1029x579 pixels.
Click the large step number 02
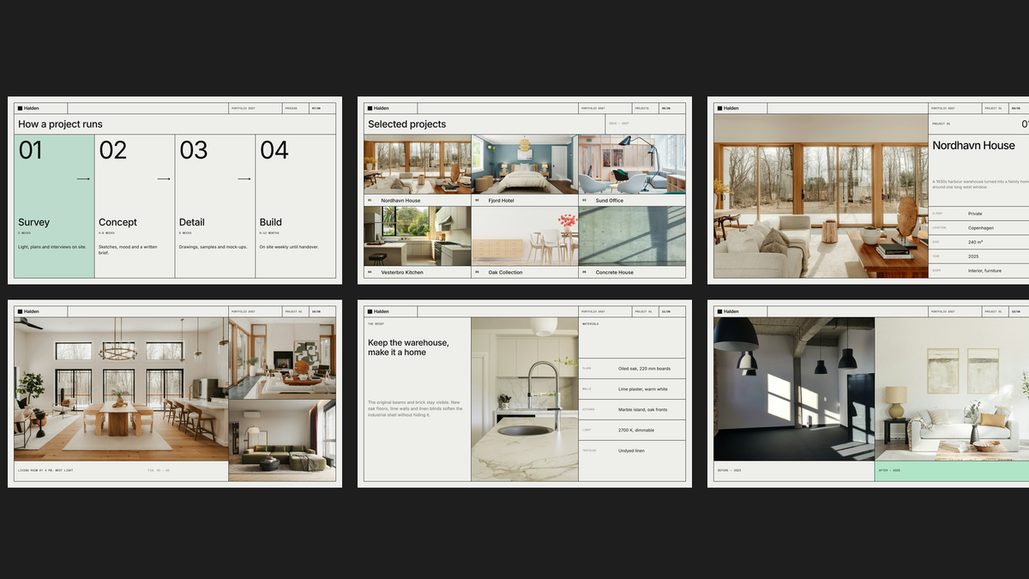112,150
